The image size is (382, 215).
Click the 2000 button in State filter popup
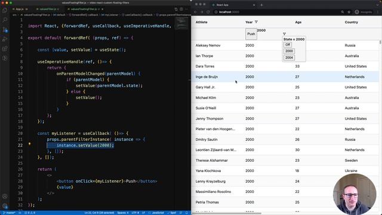[x=289, y=51]
